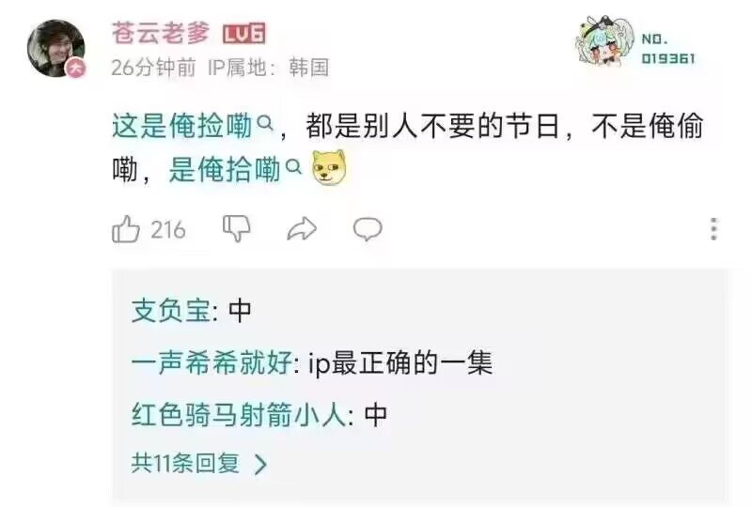The width and height of the screenshot is (752, 507).
Task: Open the profile avatar of 苍云老爹
Action: tap(56, 48)
